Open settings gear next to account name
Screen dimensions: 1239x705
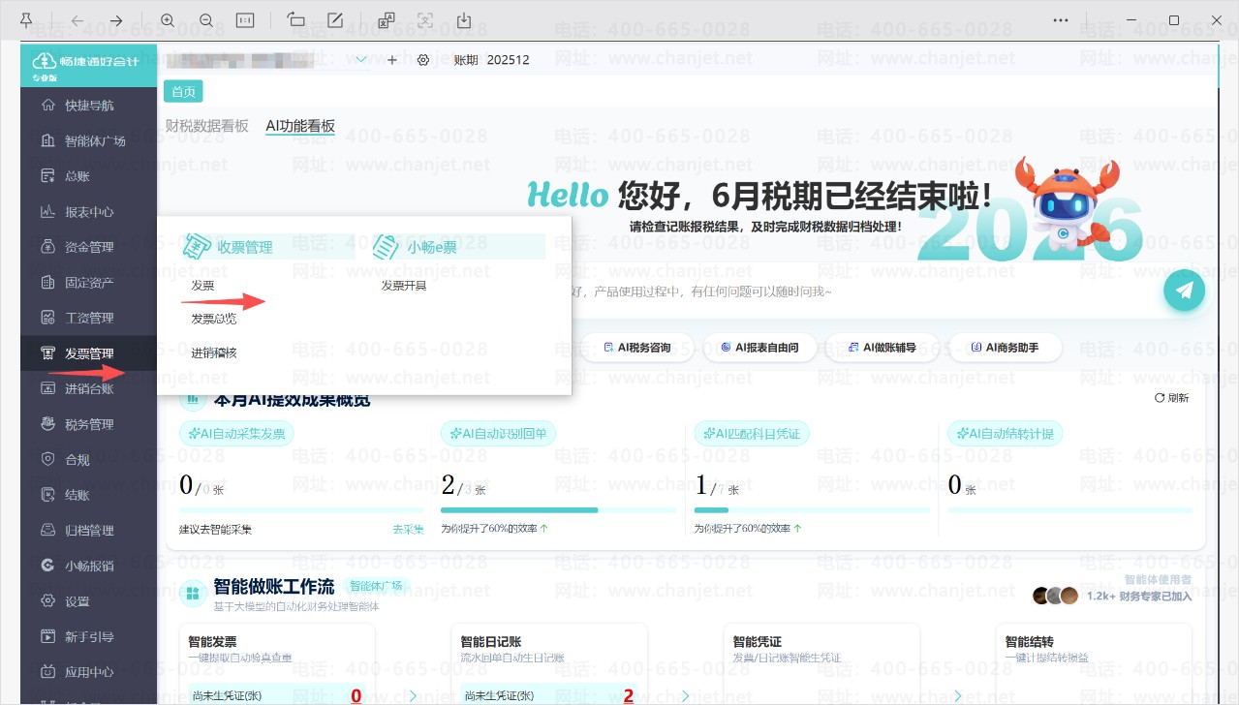[x=423, y=60]
